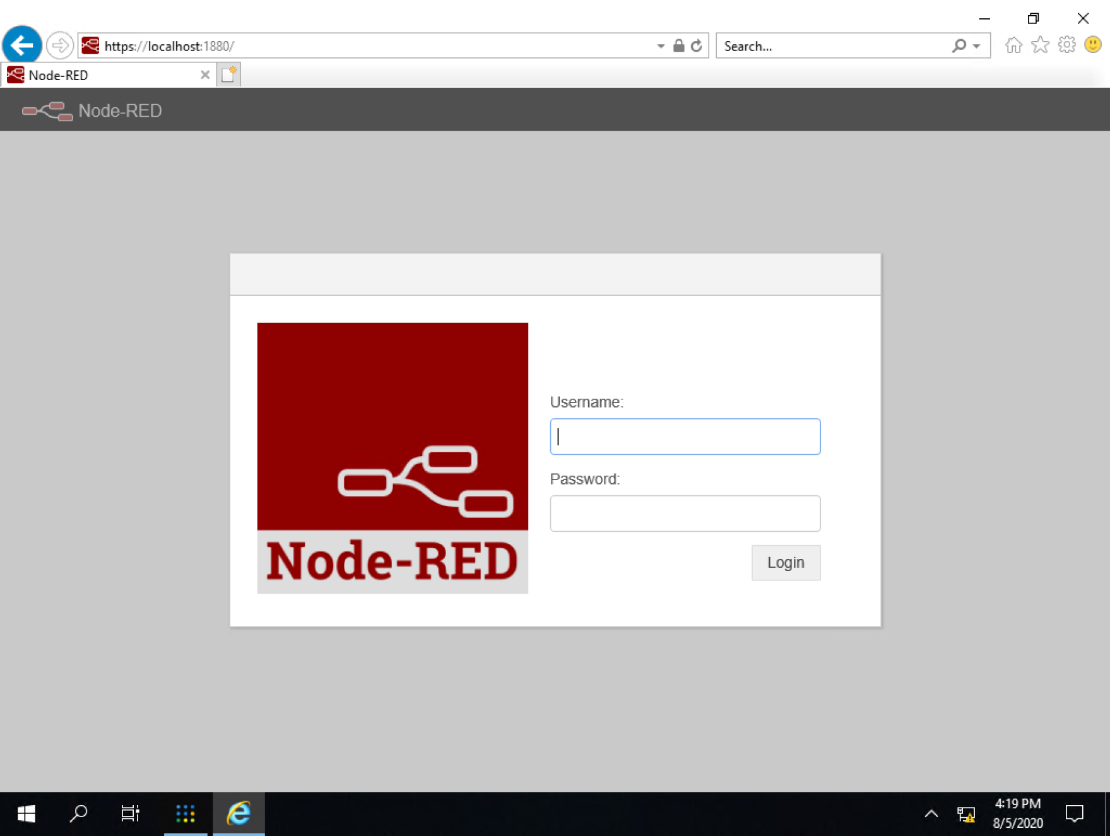Open browser Tools gear icon
1110x836 pixels.
1066,45
